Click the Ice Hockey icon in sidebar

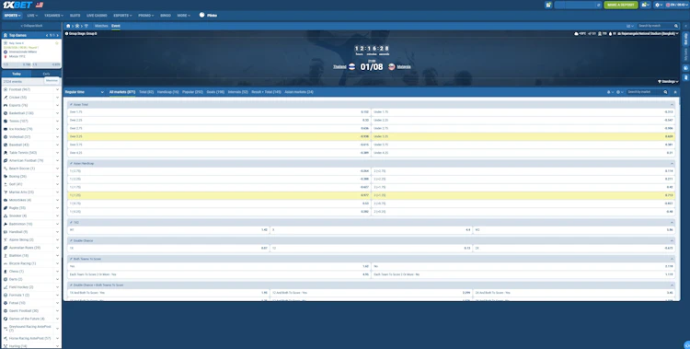6,129
